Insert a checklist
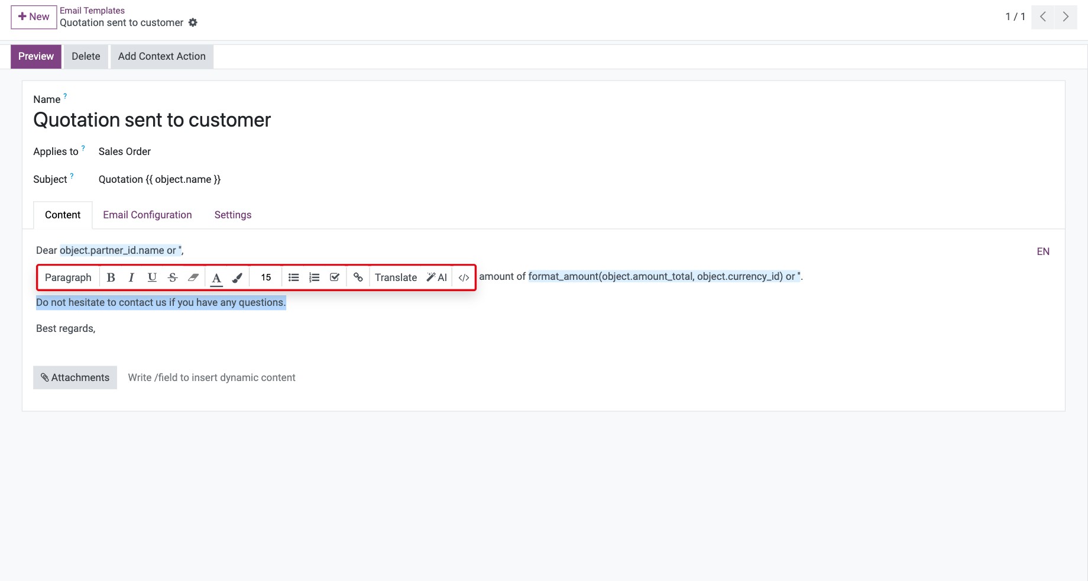This screenshot has height=581, width=1088. coord(335,277)
